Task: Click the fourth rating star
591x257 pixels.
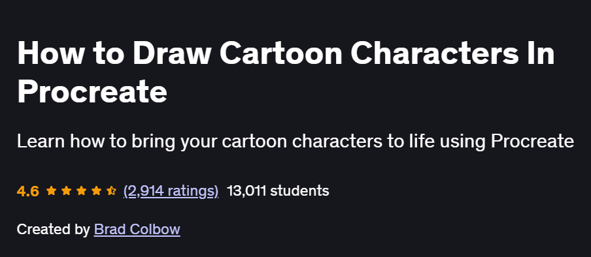Action: [x=97, y=190]
